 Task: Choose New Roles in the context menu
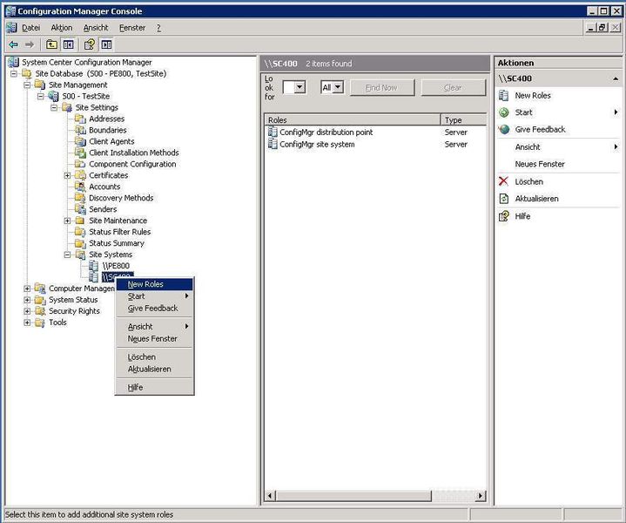tap(154, 284)
